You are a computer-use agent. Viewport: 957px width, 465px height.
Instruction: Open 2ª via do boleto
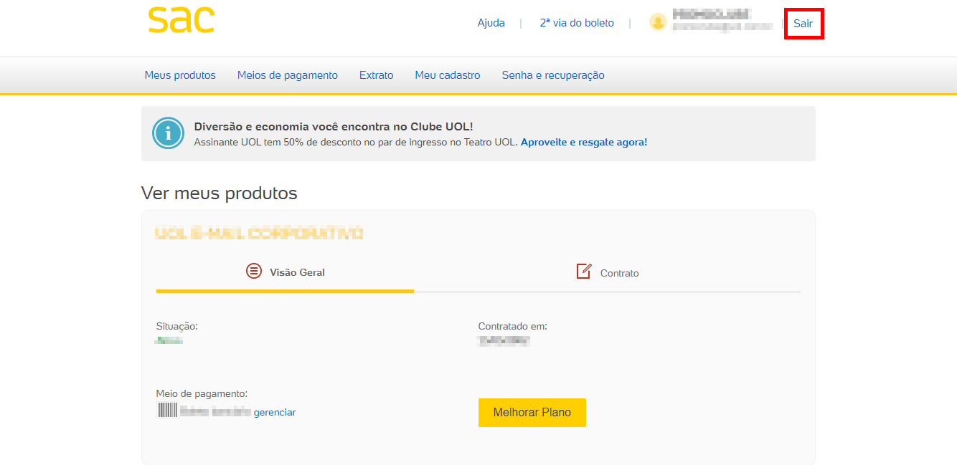click(577, 23)
